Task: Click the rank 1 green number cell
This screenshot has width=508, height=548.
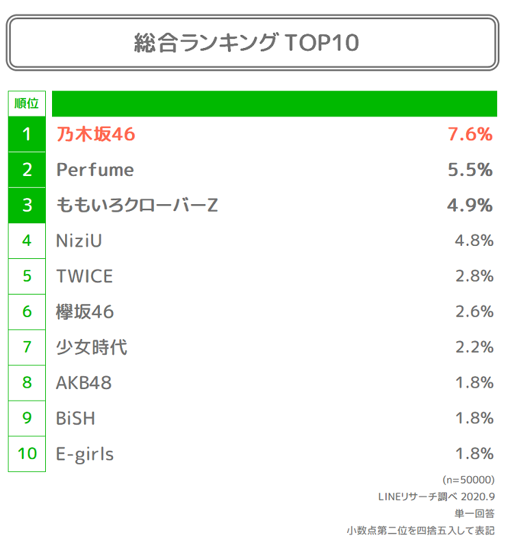Action: (27, 134)
